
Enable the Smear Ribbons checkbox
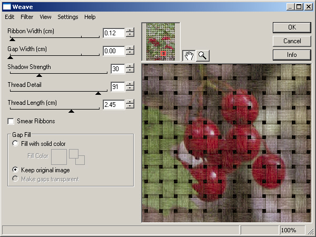click(x=11, y=121)
